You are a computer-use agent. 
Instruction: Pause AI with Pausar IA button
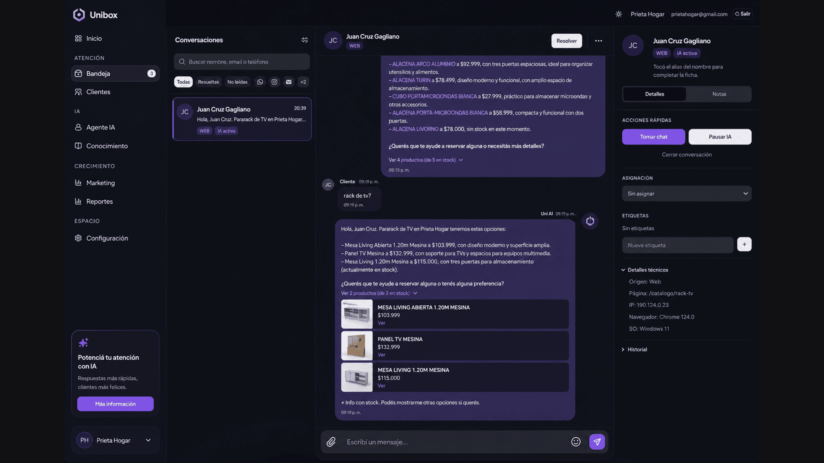720,137
